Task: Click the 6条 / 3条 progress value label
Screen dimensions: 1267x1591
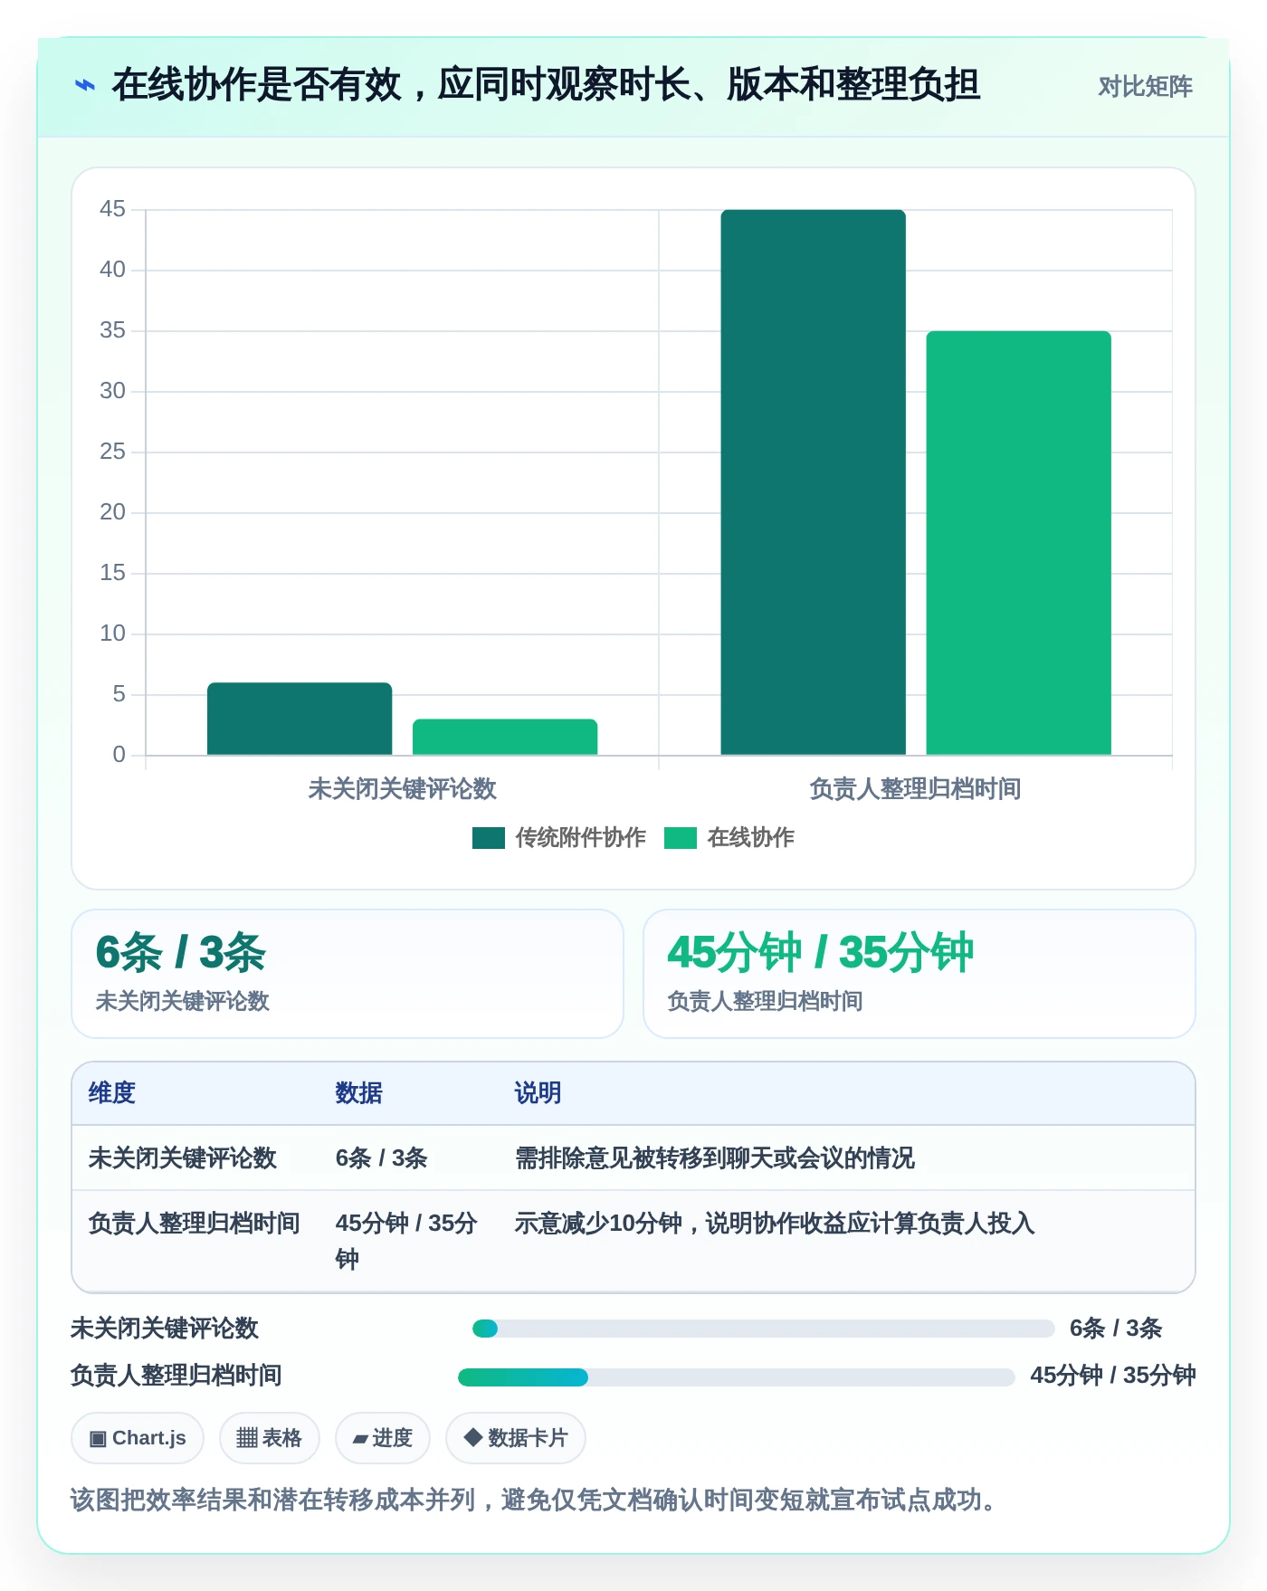Action: (1115, 1329)
